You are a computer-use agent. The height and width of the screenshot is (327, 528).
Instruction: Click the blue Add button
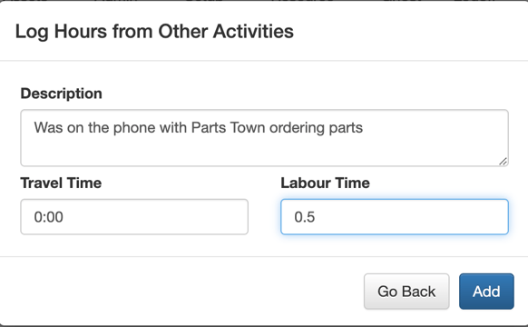point(486,292)
